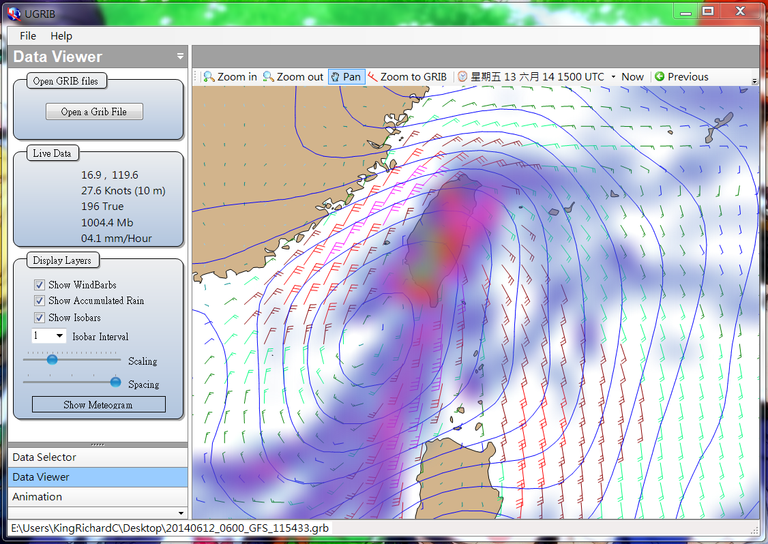Image resolution: width=768 pixels, height=544 pixels.
Task: Click the Scaling slider handle
Action: tap(52, 359)
